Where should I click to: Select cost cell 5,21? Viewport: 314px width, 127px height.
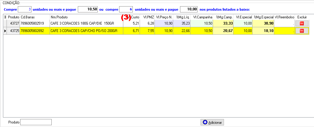pyautogui.click(x=132, y=23)
